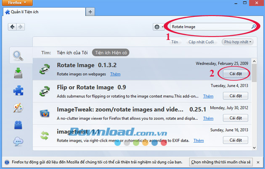This screenshot has width=265, height=169.
Task: Open the Get Add-ons download category
Action: pos(18,73)
